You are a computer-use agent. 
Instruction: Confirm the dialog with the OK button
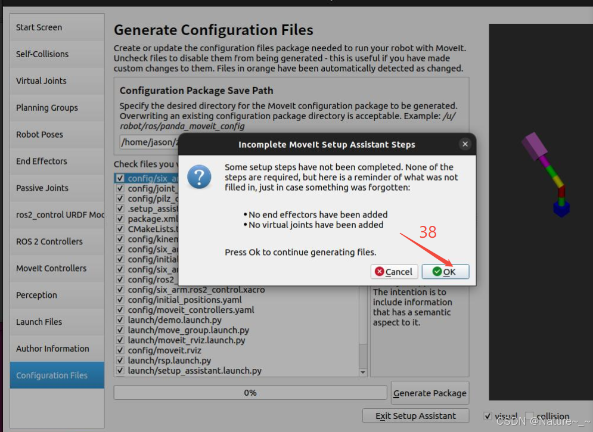[x=445, y=271]
